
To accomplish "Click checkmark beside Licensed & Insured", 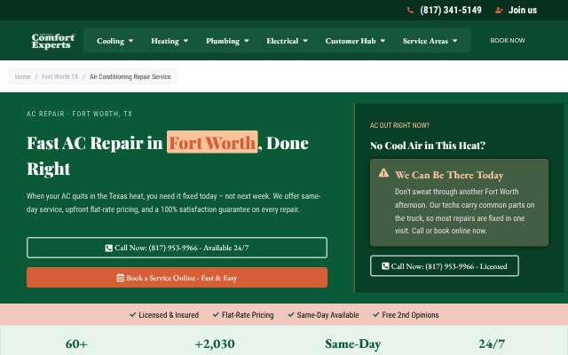I will click(x=132, y=314).
